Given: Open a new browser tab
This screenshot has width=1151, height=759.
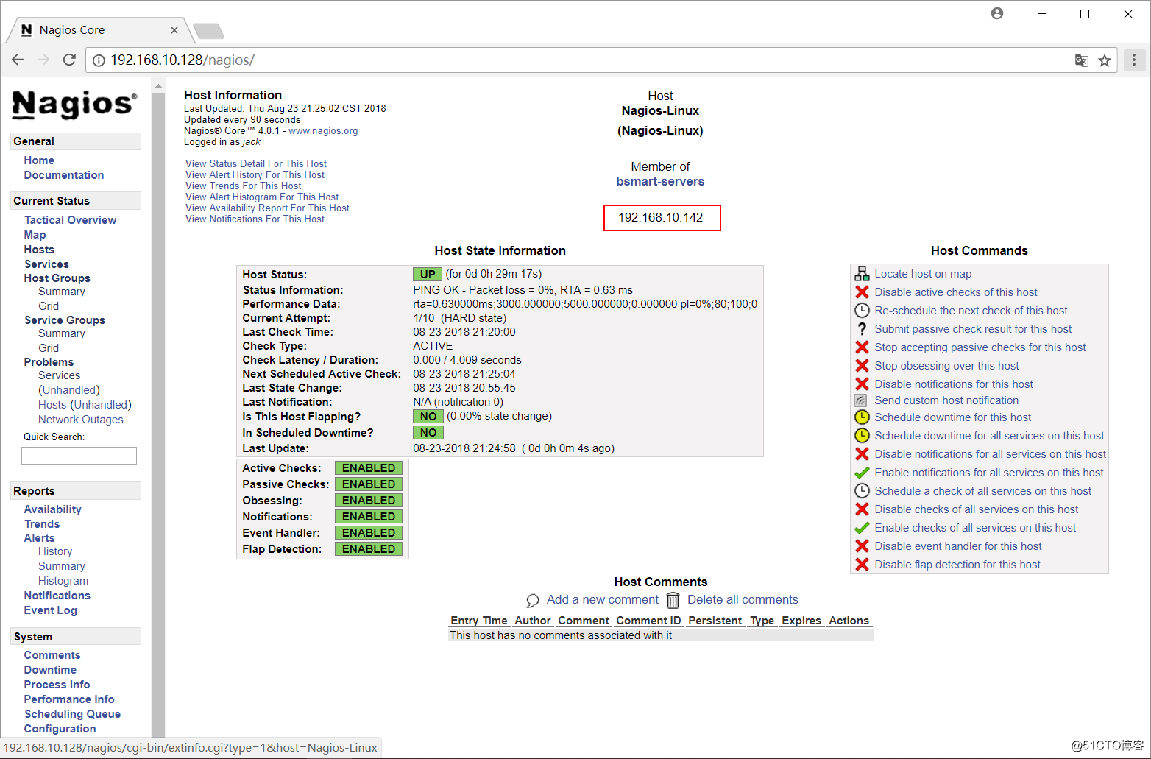Looking at the screenshot, I should click(x=208, y=31).
